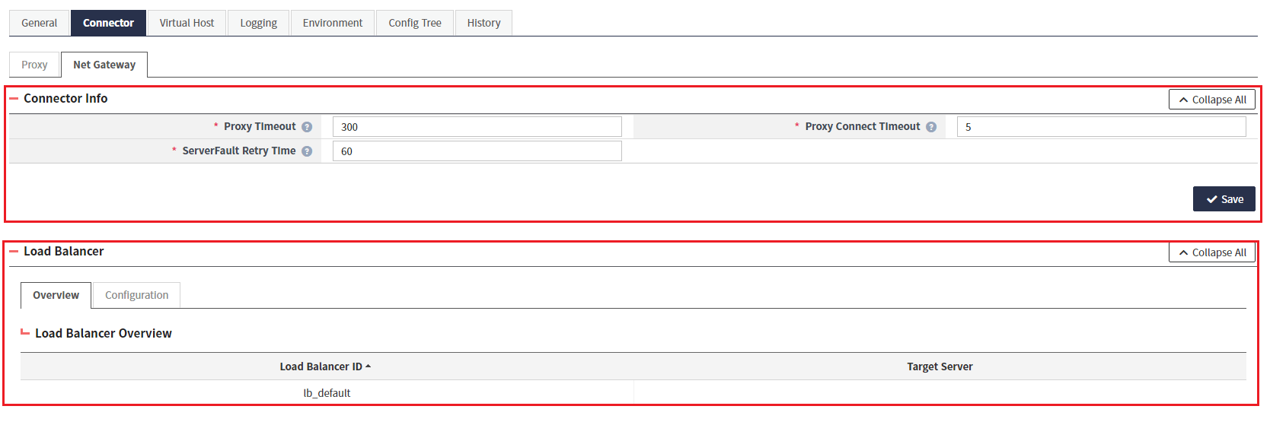Switch to the Proxy sub-tab
This screenshot has height=422, width=1270.
(x=34, y=65)
